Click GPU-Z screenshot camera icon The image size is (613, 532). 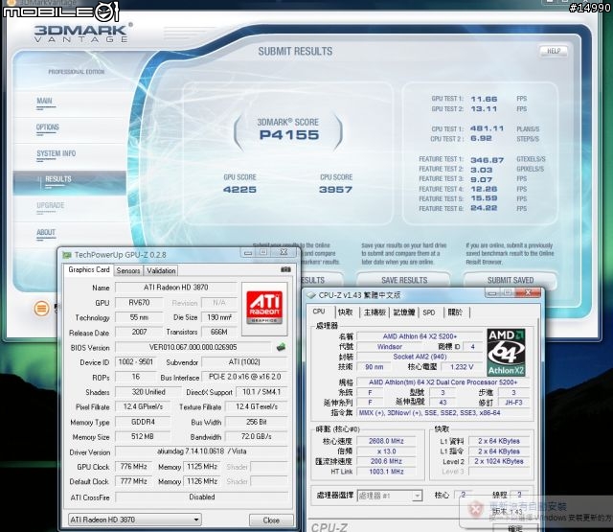tap(285, 269)
